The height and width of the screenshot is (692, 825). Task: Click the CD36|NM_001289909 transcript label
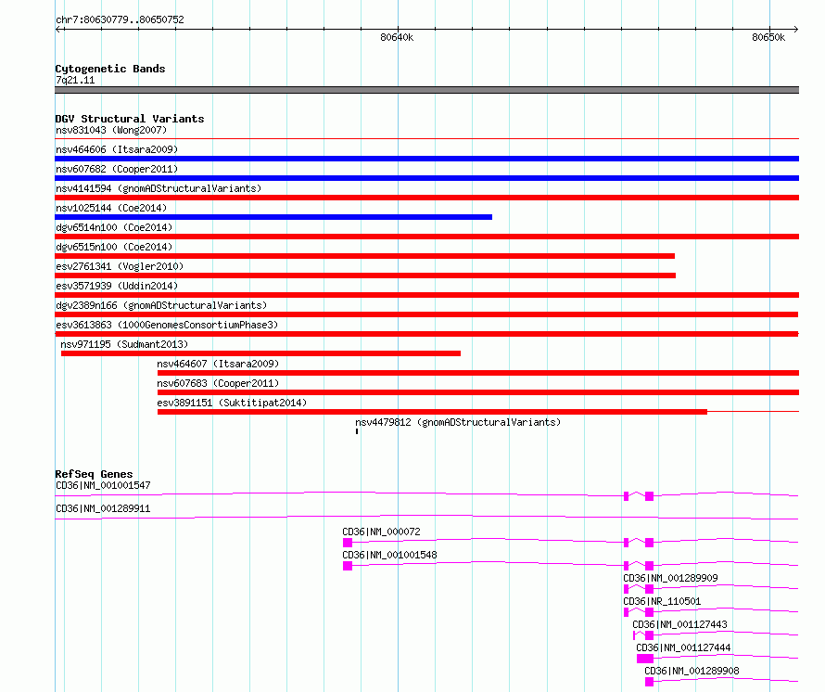point(671,578)
